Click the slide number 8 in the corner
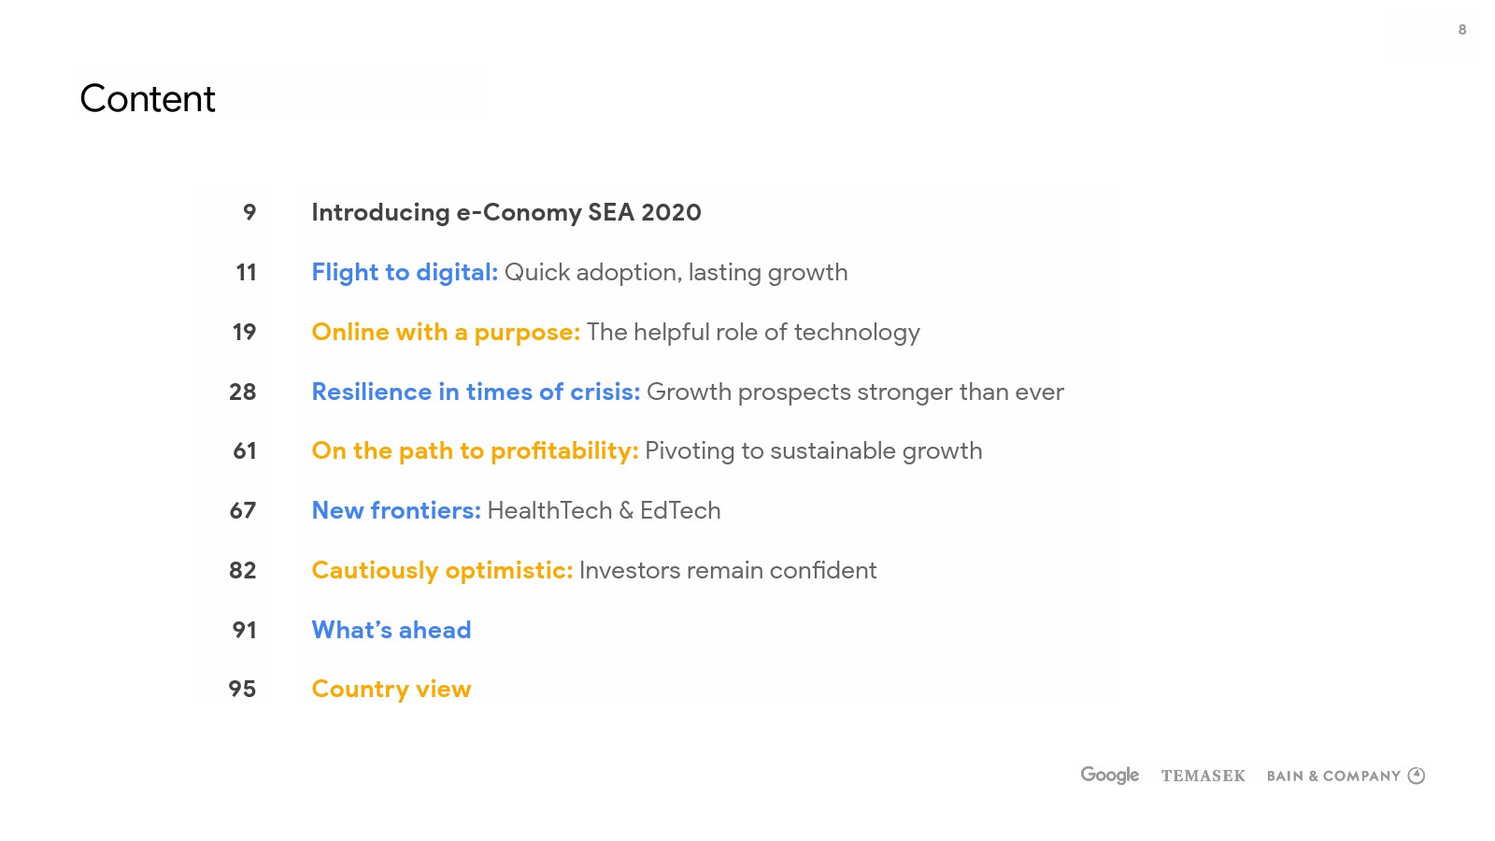The width and height of the screenshot is (1495, 841). click(1462, 30)
